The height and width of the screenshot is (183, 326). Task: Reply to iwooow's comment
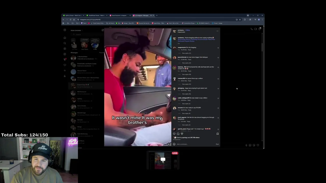pos(189,110)
